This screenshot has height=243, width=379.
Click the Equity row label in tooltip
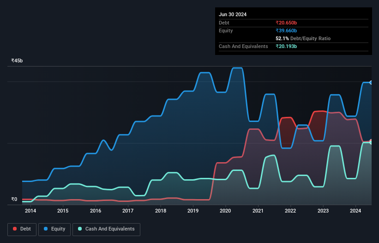226,30
